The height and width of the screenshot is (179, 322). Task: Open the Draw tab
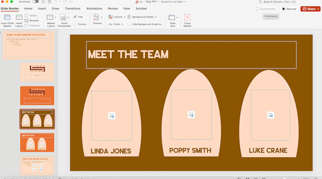pos(55,9)
